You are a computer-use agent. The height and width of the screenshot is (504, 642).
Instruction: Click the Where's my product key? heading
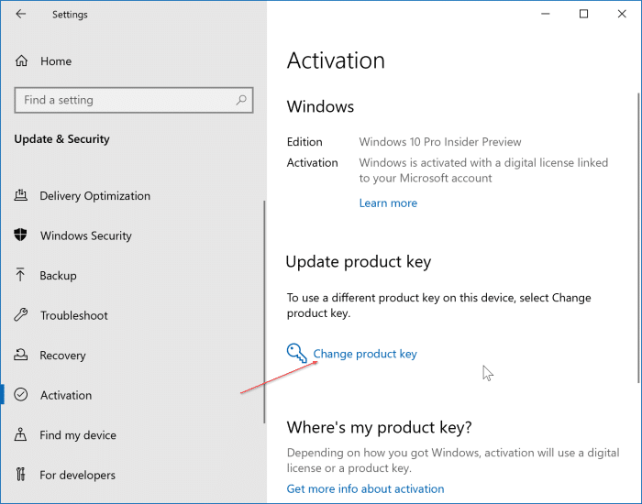[x=379, y=427]
